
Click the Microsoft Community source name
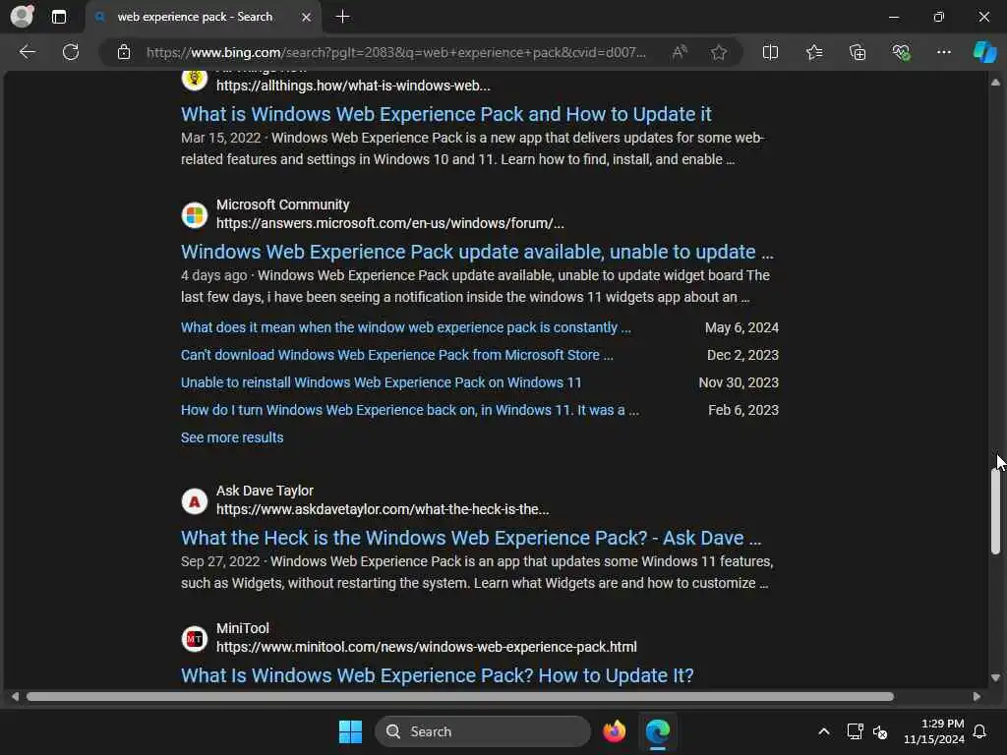[x=282, y=204]
